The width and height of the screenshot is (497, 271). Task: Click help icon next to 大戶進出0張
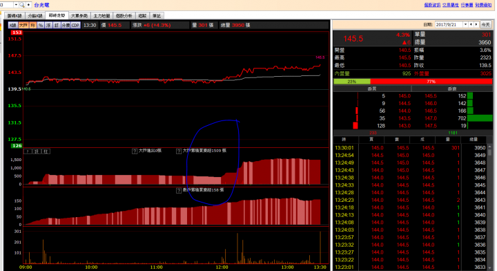click(135, 151)
